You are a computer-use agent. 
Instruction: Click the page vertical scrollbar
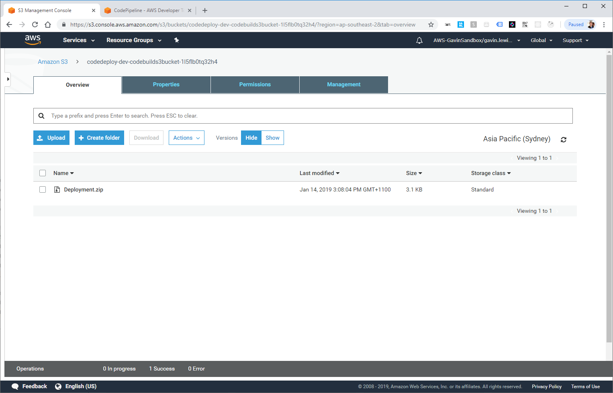tap(609, 199)
